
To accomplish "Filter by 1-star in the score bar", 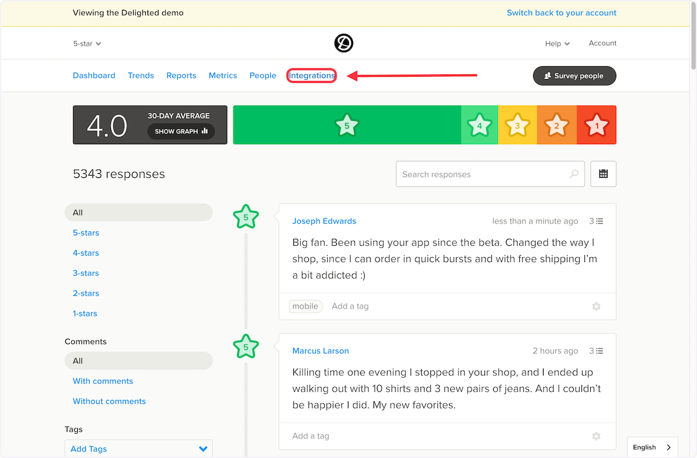I will pos(597,125).
